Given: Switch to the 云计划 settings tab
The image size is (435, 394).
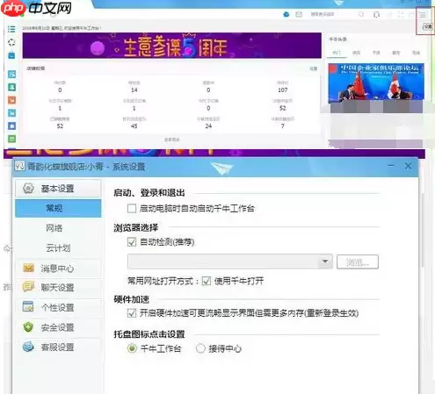Looking at the screenshot, I should [58, 248].
